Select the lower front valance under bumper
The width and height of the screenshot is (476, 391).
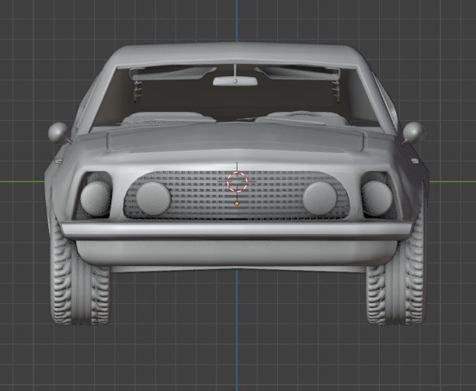pyautogui.click(x=237, y=252)
